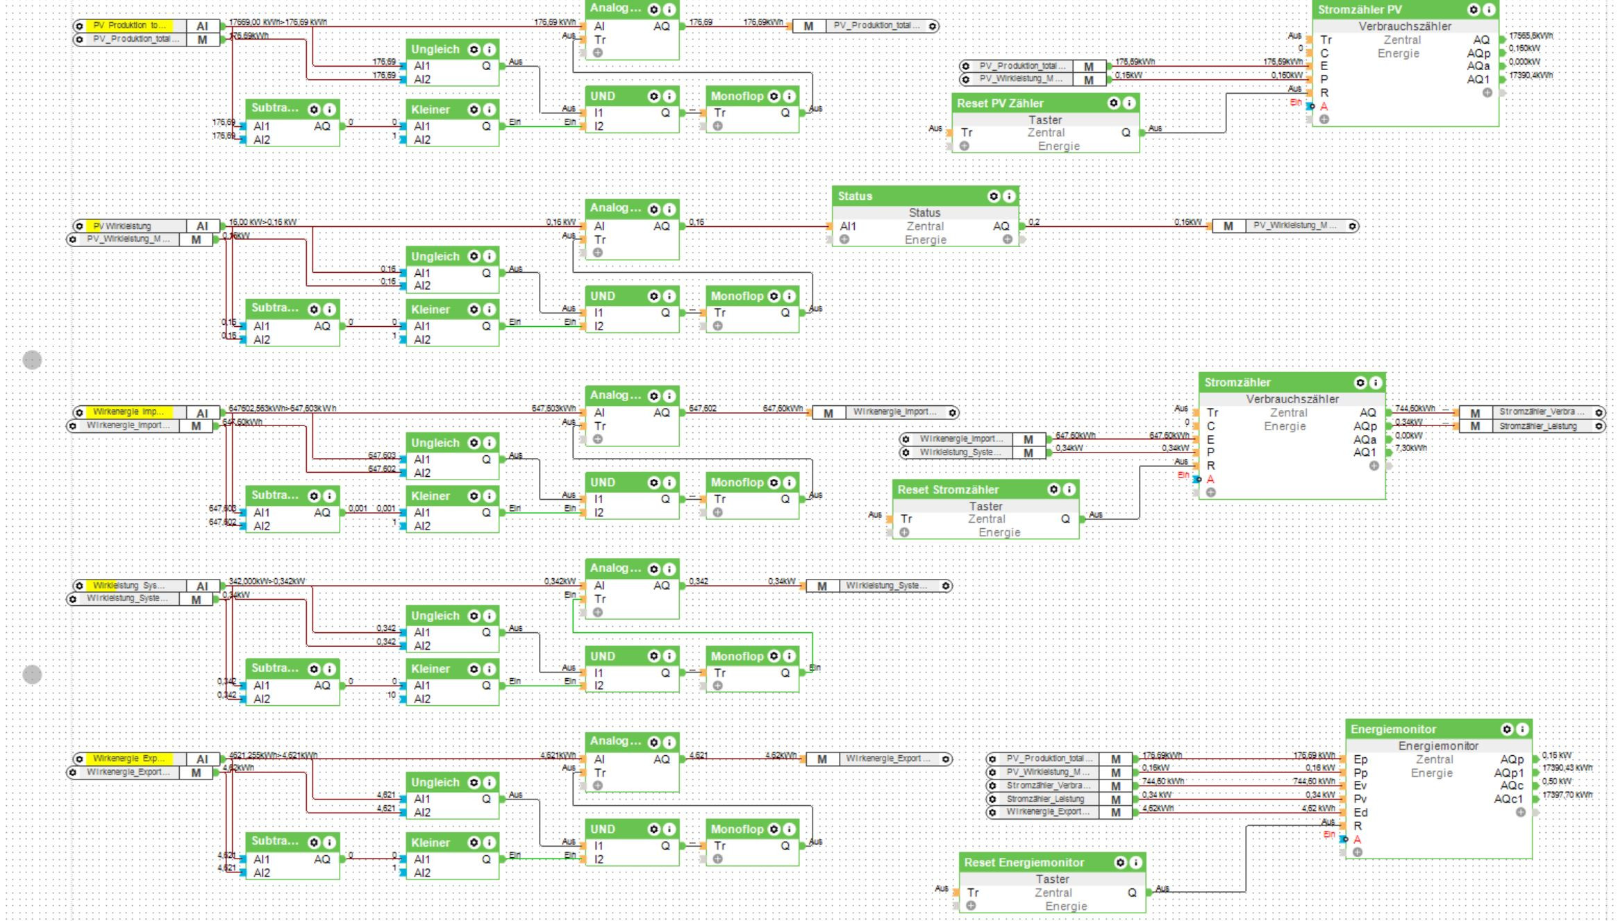Screen dimensions: 1618x921
Task: Show info for the Status block
Action: (1009, 196)
